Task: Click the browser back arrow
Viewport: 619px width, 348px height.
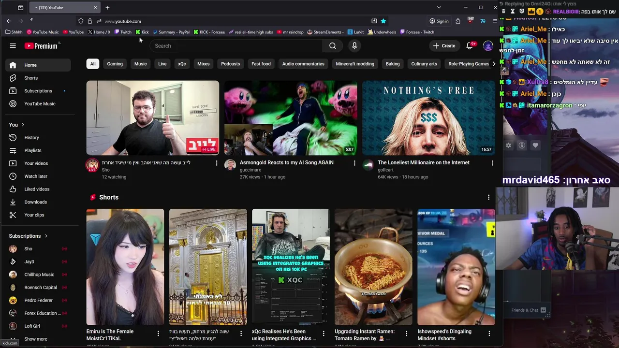Action: (9, 21)
